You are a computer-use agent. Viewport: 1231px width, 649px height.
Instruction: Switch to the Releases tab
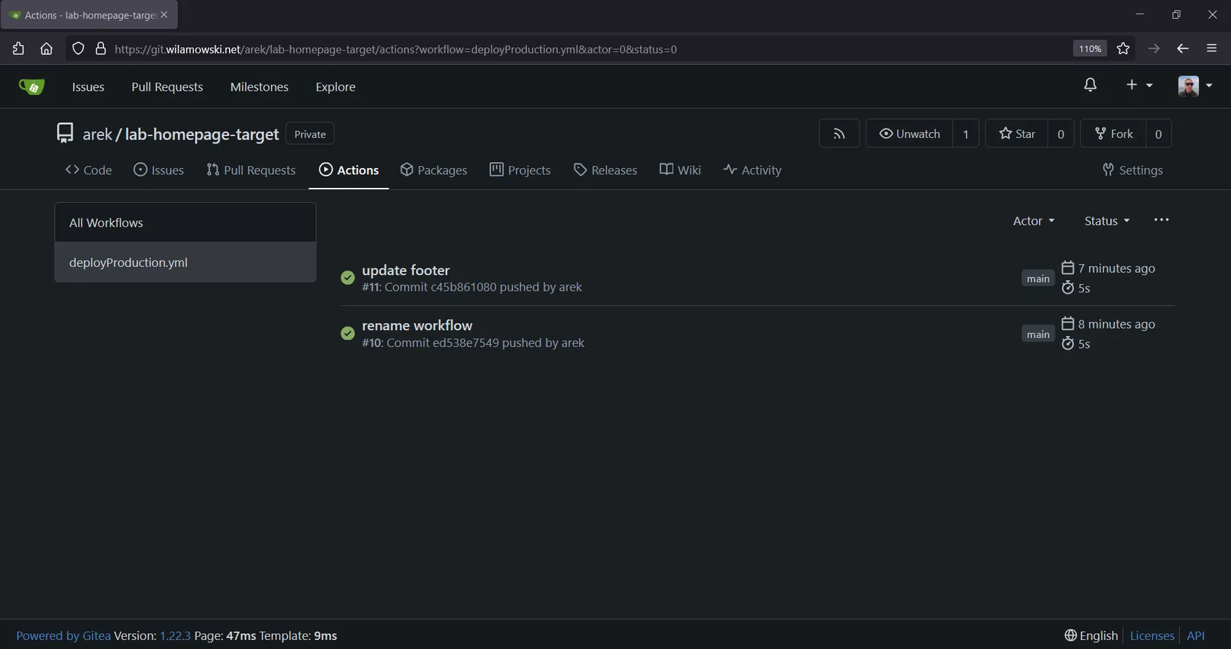[605, 170]
